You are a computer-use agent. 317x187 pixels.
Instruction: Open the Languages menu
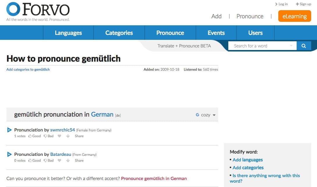(68, 33)
